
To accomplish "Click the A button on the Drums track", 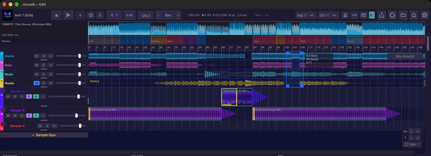I will coord(51,56).
